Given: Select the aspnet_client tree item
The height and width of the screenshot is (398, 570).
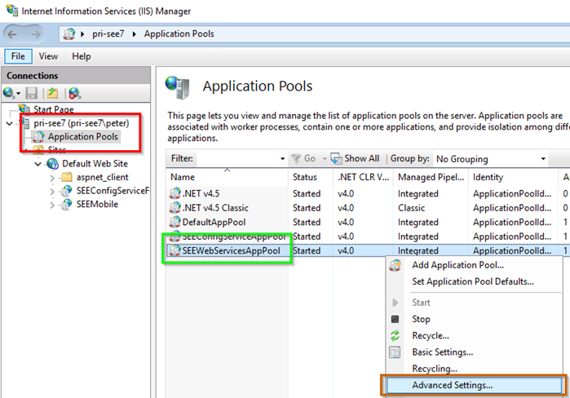Looking at the screenshot, I should click(102, 177).
